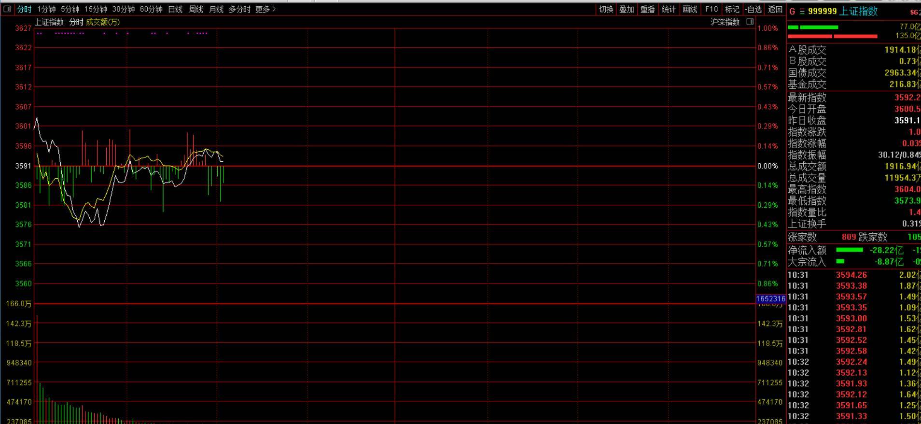The image size is (921, 424).
Task: Select the 15分钟 period tab
Action: [x=96, y=9]
